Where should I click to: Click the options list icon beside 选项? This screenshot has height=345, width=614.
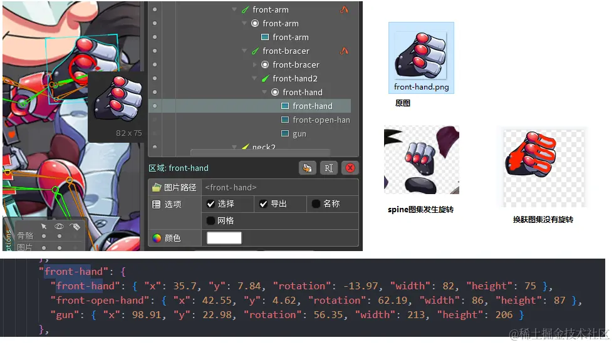156,204
